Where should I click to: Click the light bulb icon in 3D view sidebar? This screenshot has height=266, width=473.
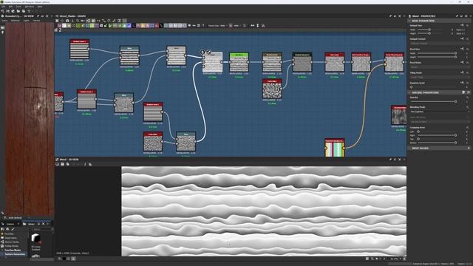[x=3, y=32]
